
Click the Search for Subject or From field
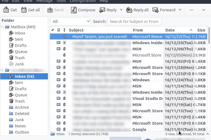(x=135, y=22)
